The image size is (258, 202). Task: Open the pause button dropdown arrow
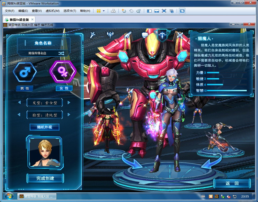coord(104,11)
